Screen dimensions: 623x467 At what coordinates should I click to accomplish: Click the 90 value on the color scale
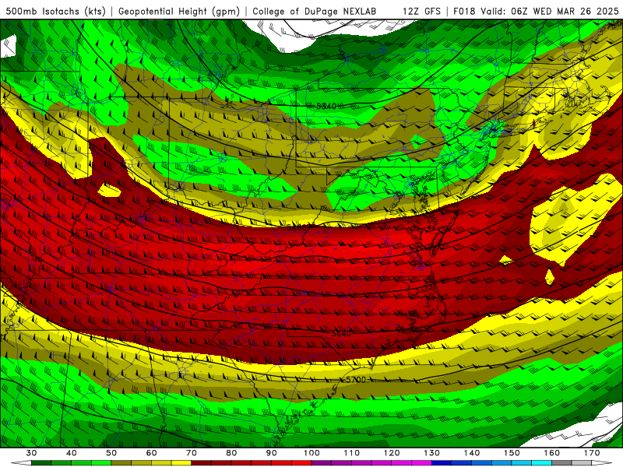click(271, 453)
